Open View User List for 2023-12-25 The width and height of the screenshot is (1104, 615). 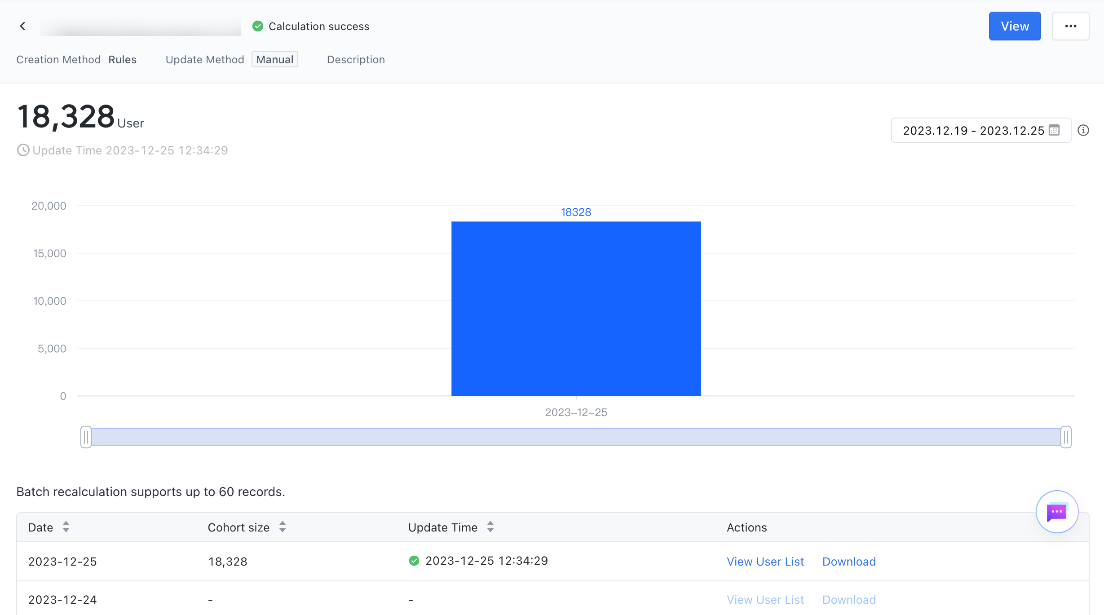point(765,562)
